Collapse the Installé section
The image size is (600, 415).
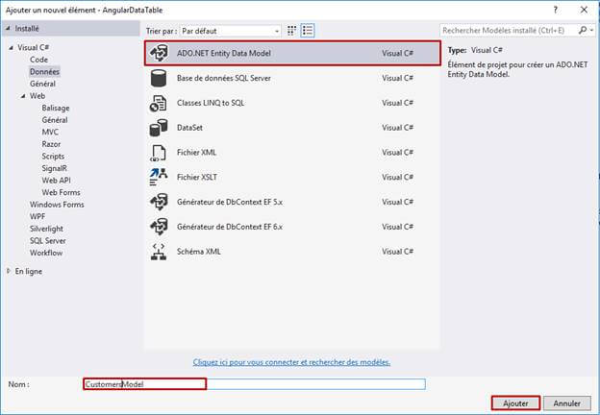coord(8,28)
